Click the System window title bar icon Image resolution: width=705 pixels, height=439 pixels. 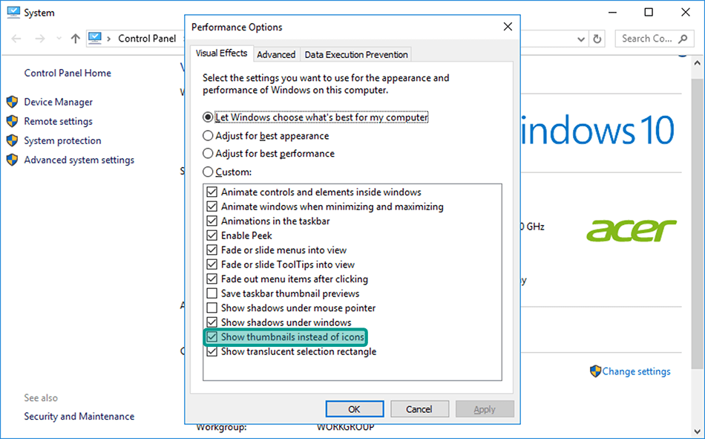13,13
